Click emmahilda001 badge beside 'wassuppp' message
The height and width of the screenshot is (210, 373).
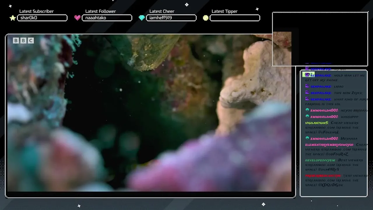(x=307, y=116)
